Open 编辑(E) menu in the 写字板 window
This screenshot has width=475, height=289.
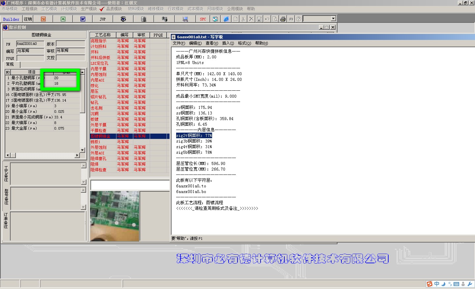[x=195, y=43]
